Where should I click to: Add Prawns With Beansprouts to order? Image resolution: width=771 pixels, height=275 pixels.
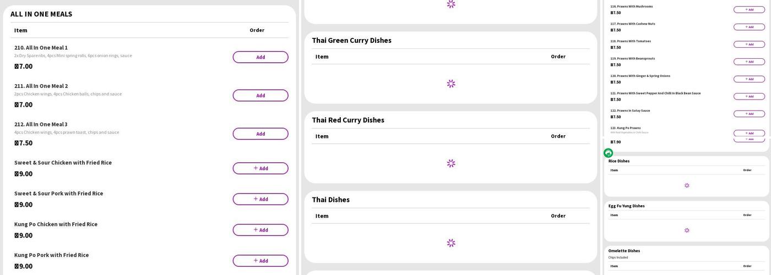coord(748,62)
